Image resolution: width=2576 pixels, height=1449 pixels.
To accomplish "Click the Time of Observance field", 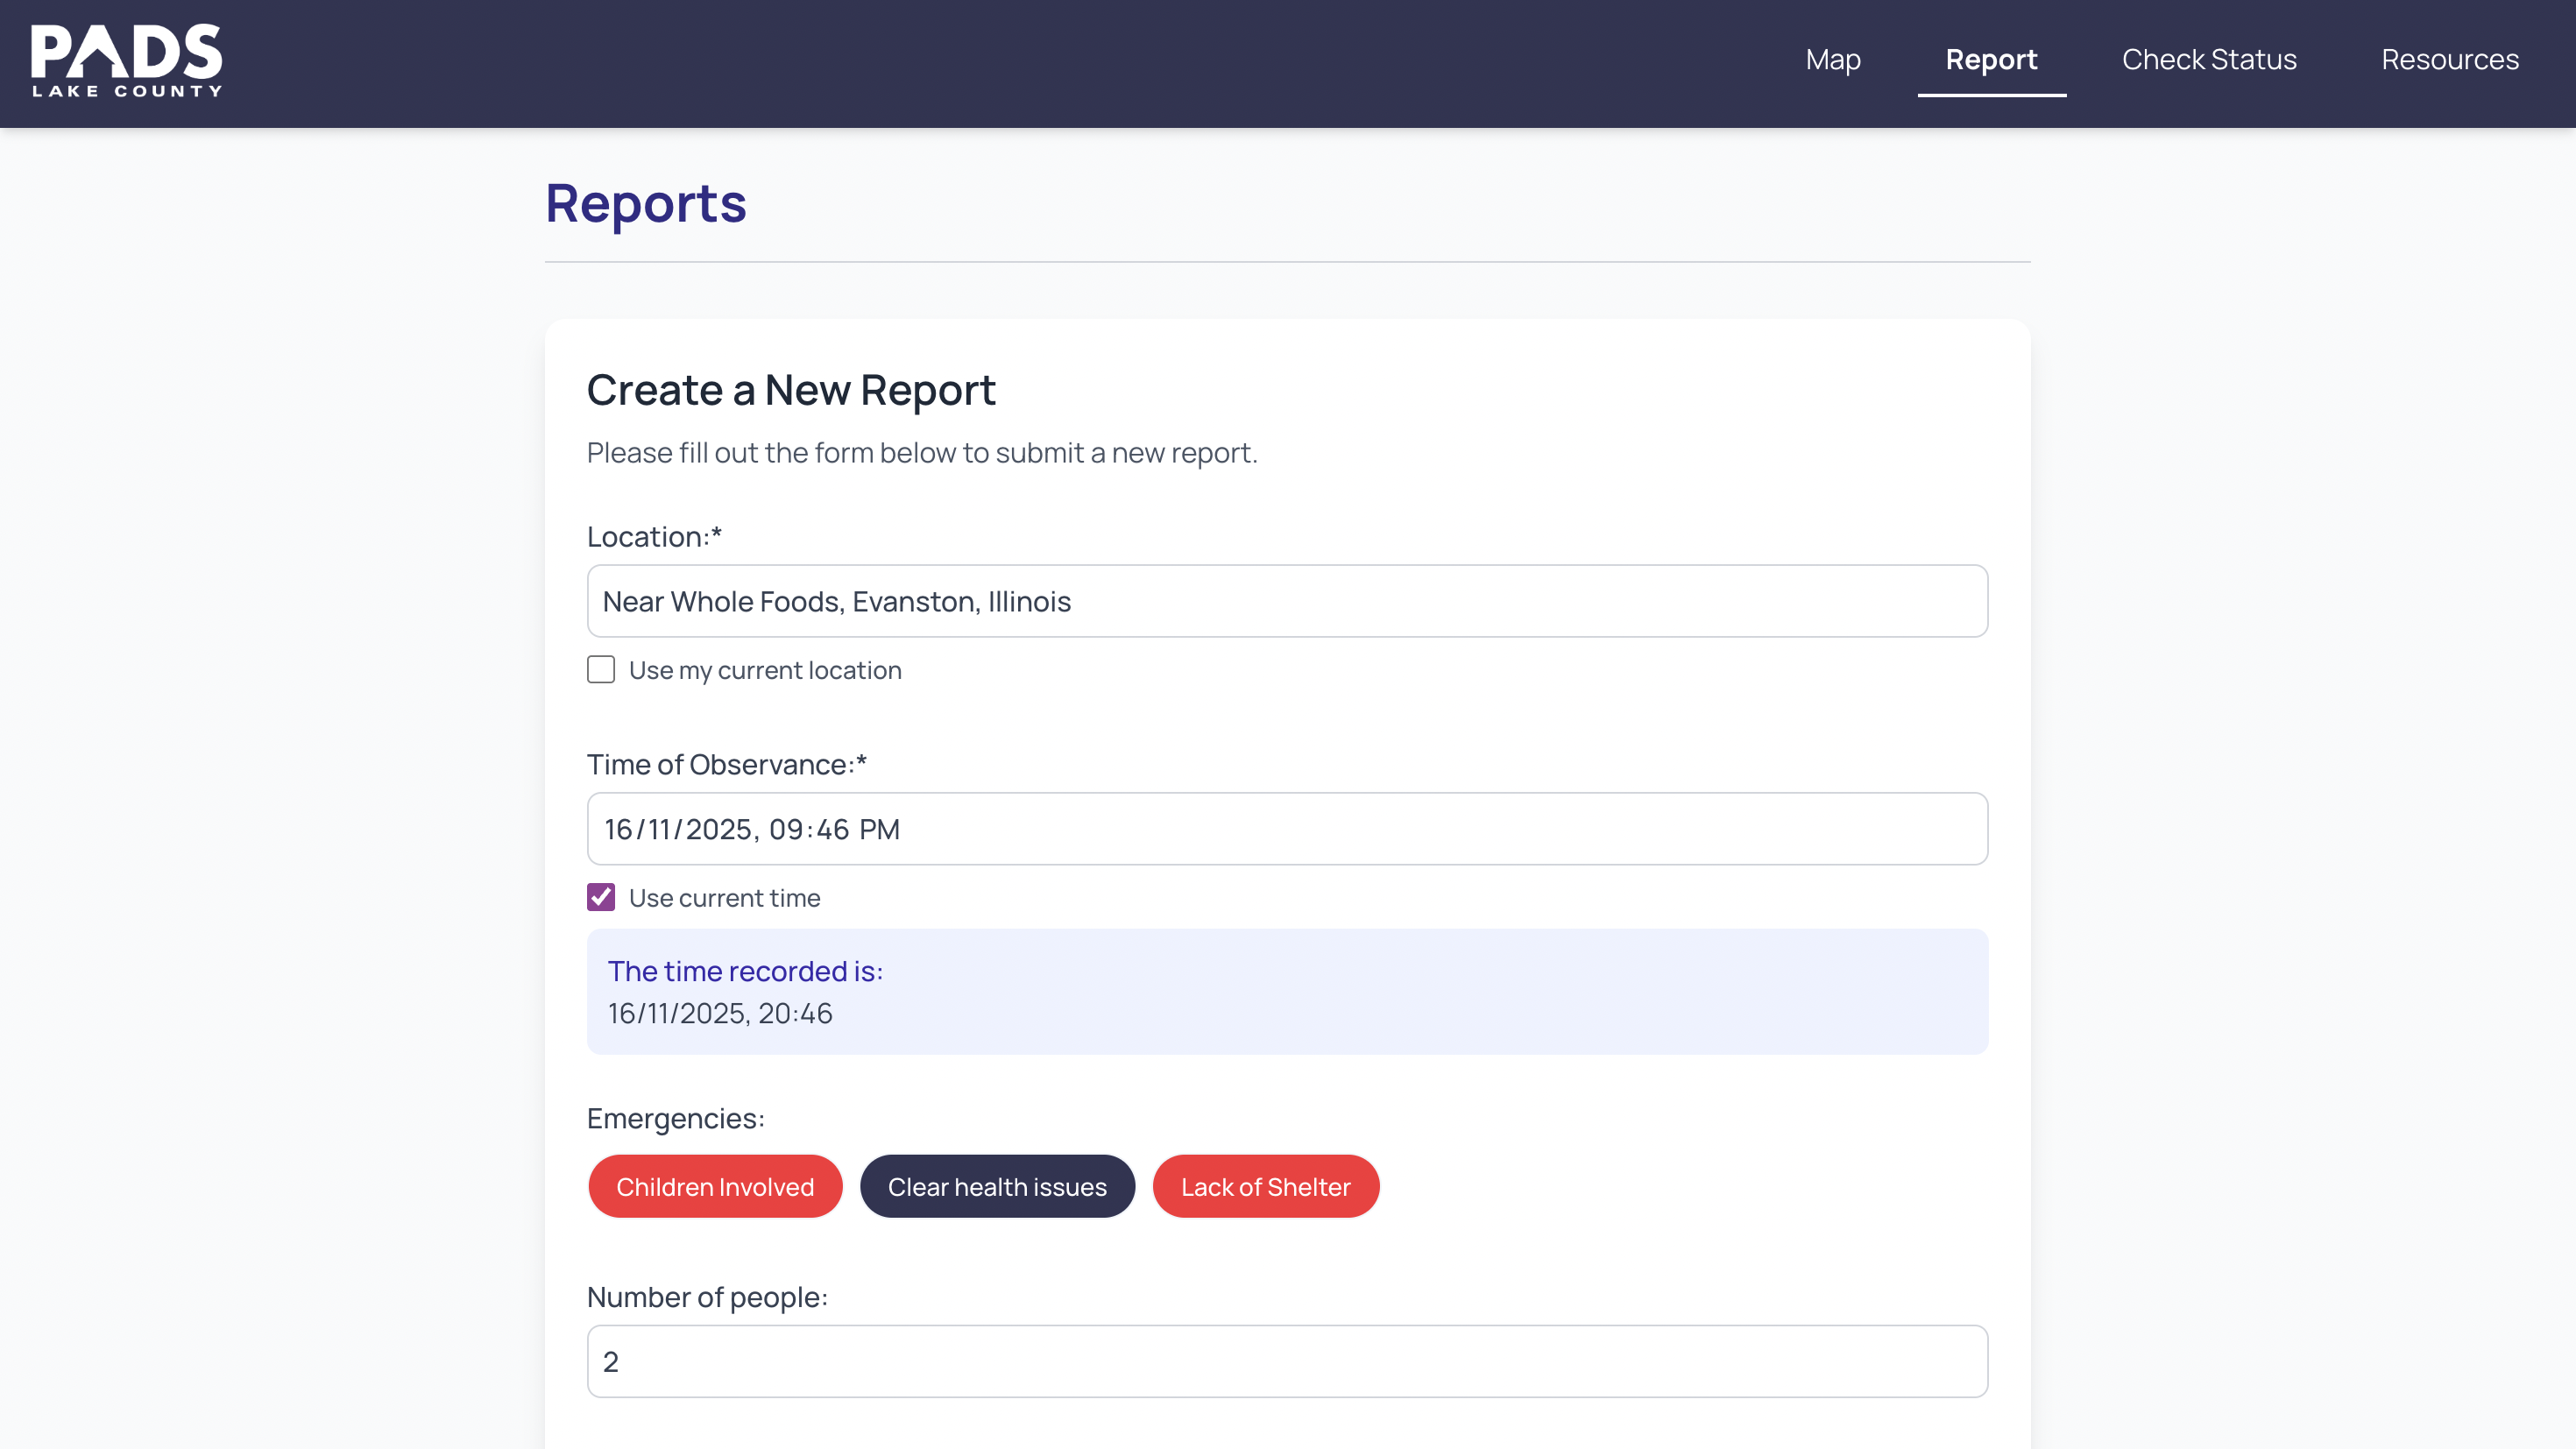I will 1286,829.
